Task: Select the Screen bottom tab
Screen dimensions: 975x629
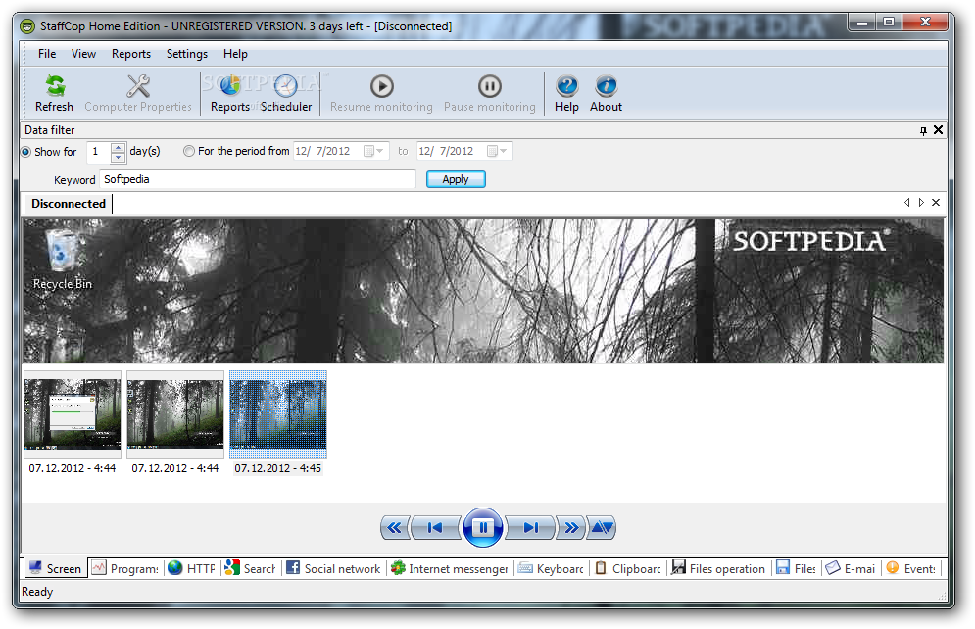Action: [x=55, y=568]
